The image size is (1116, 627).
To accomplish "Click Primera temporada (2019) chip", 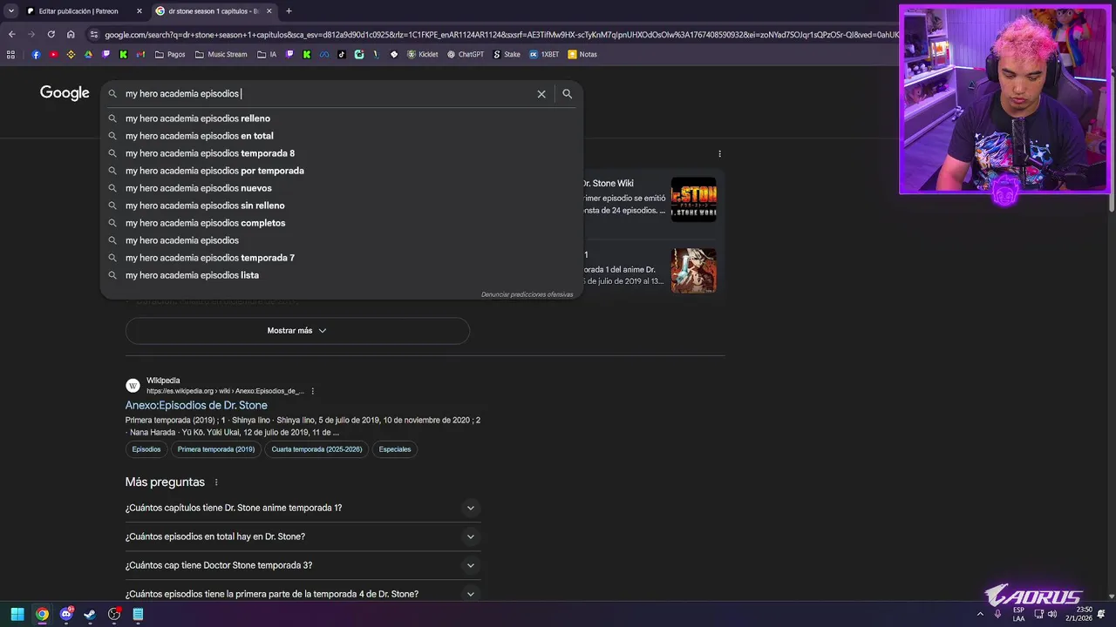I will (x=216, y=449).
